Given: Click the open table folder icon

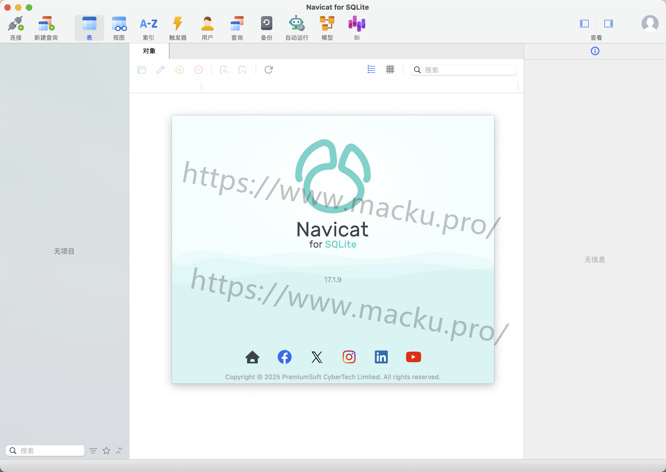Looking at the screenshot, I should coord(142,70).
